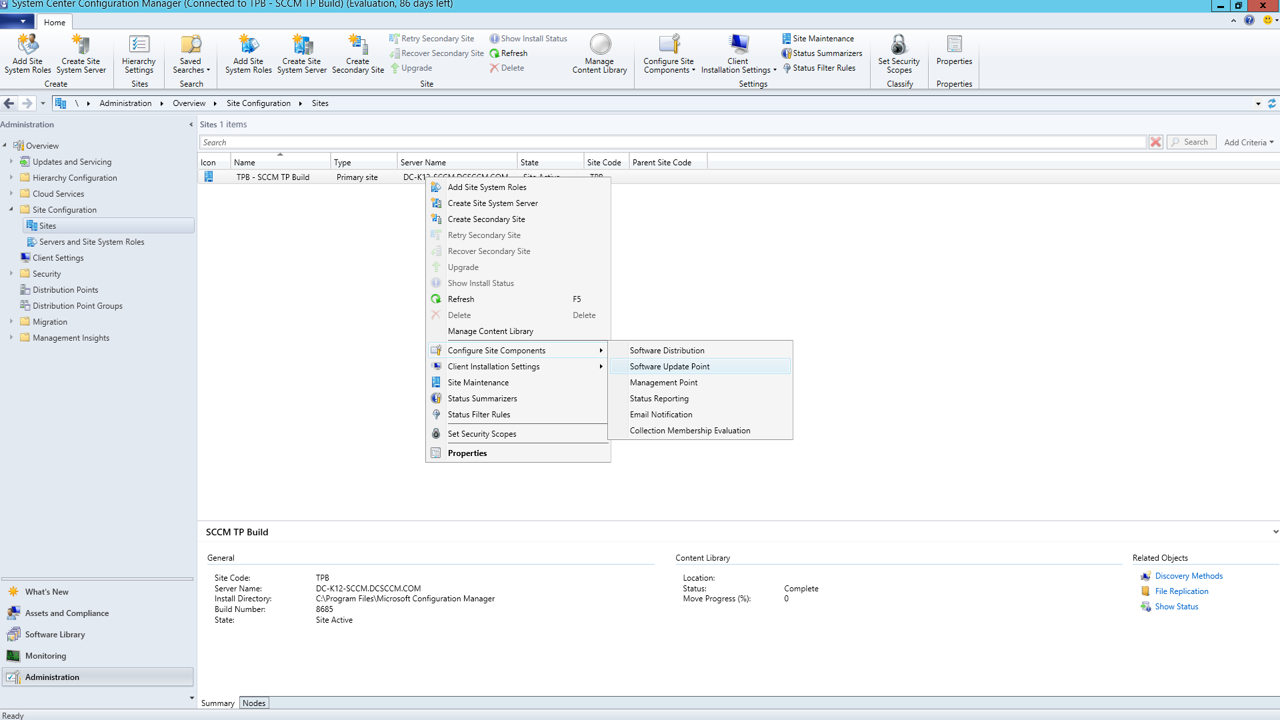Open Hierarchy Settings in ribbon
Screen dimensions: 1280x720
(139, 45)
